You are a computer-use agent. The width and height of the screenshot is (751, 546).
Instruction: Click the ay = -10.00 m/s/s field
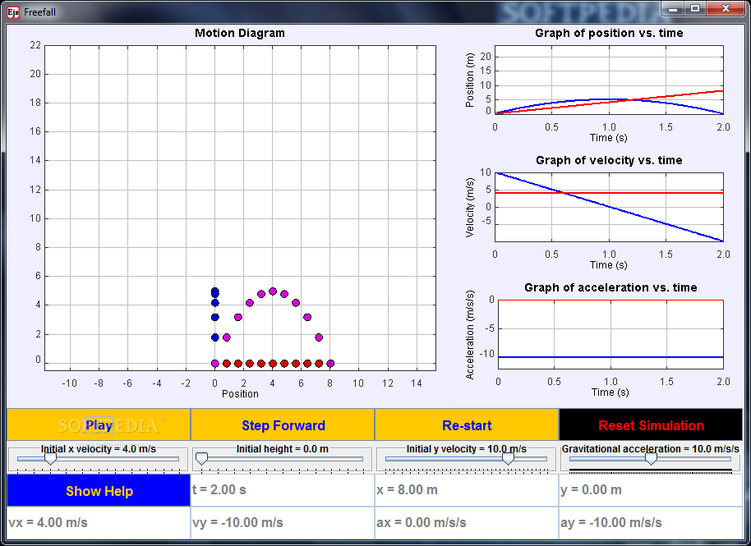(651, 522)
